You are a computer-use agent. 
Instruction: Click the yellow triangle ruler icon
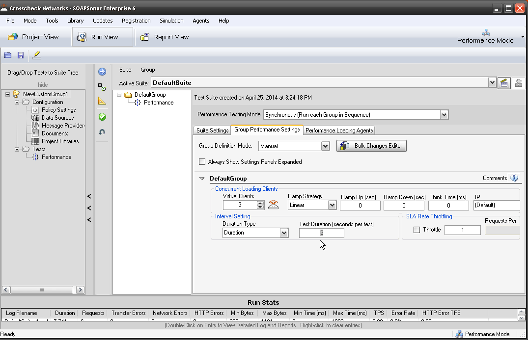tap(102, 101)
